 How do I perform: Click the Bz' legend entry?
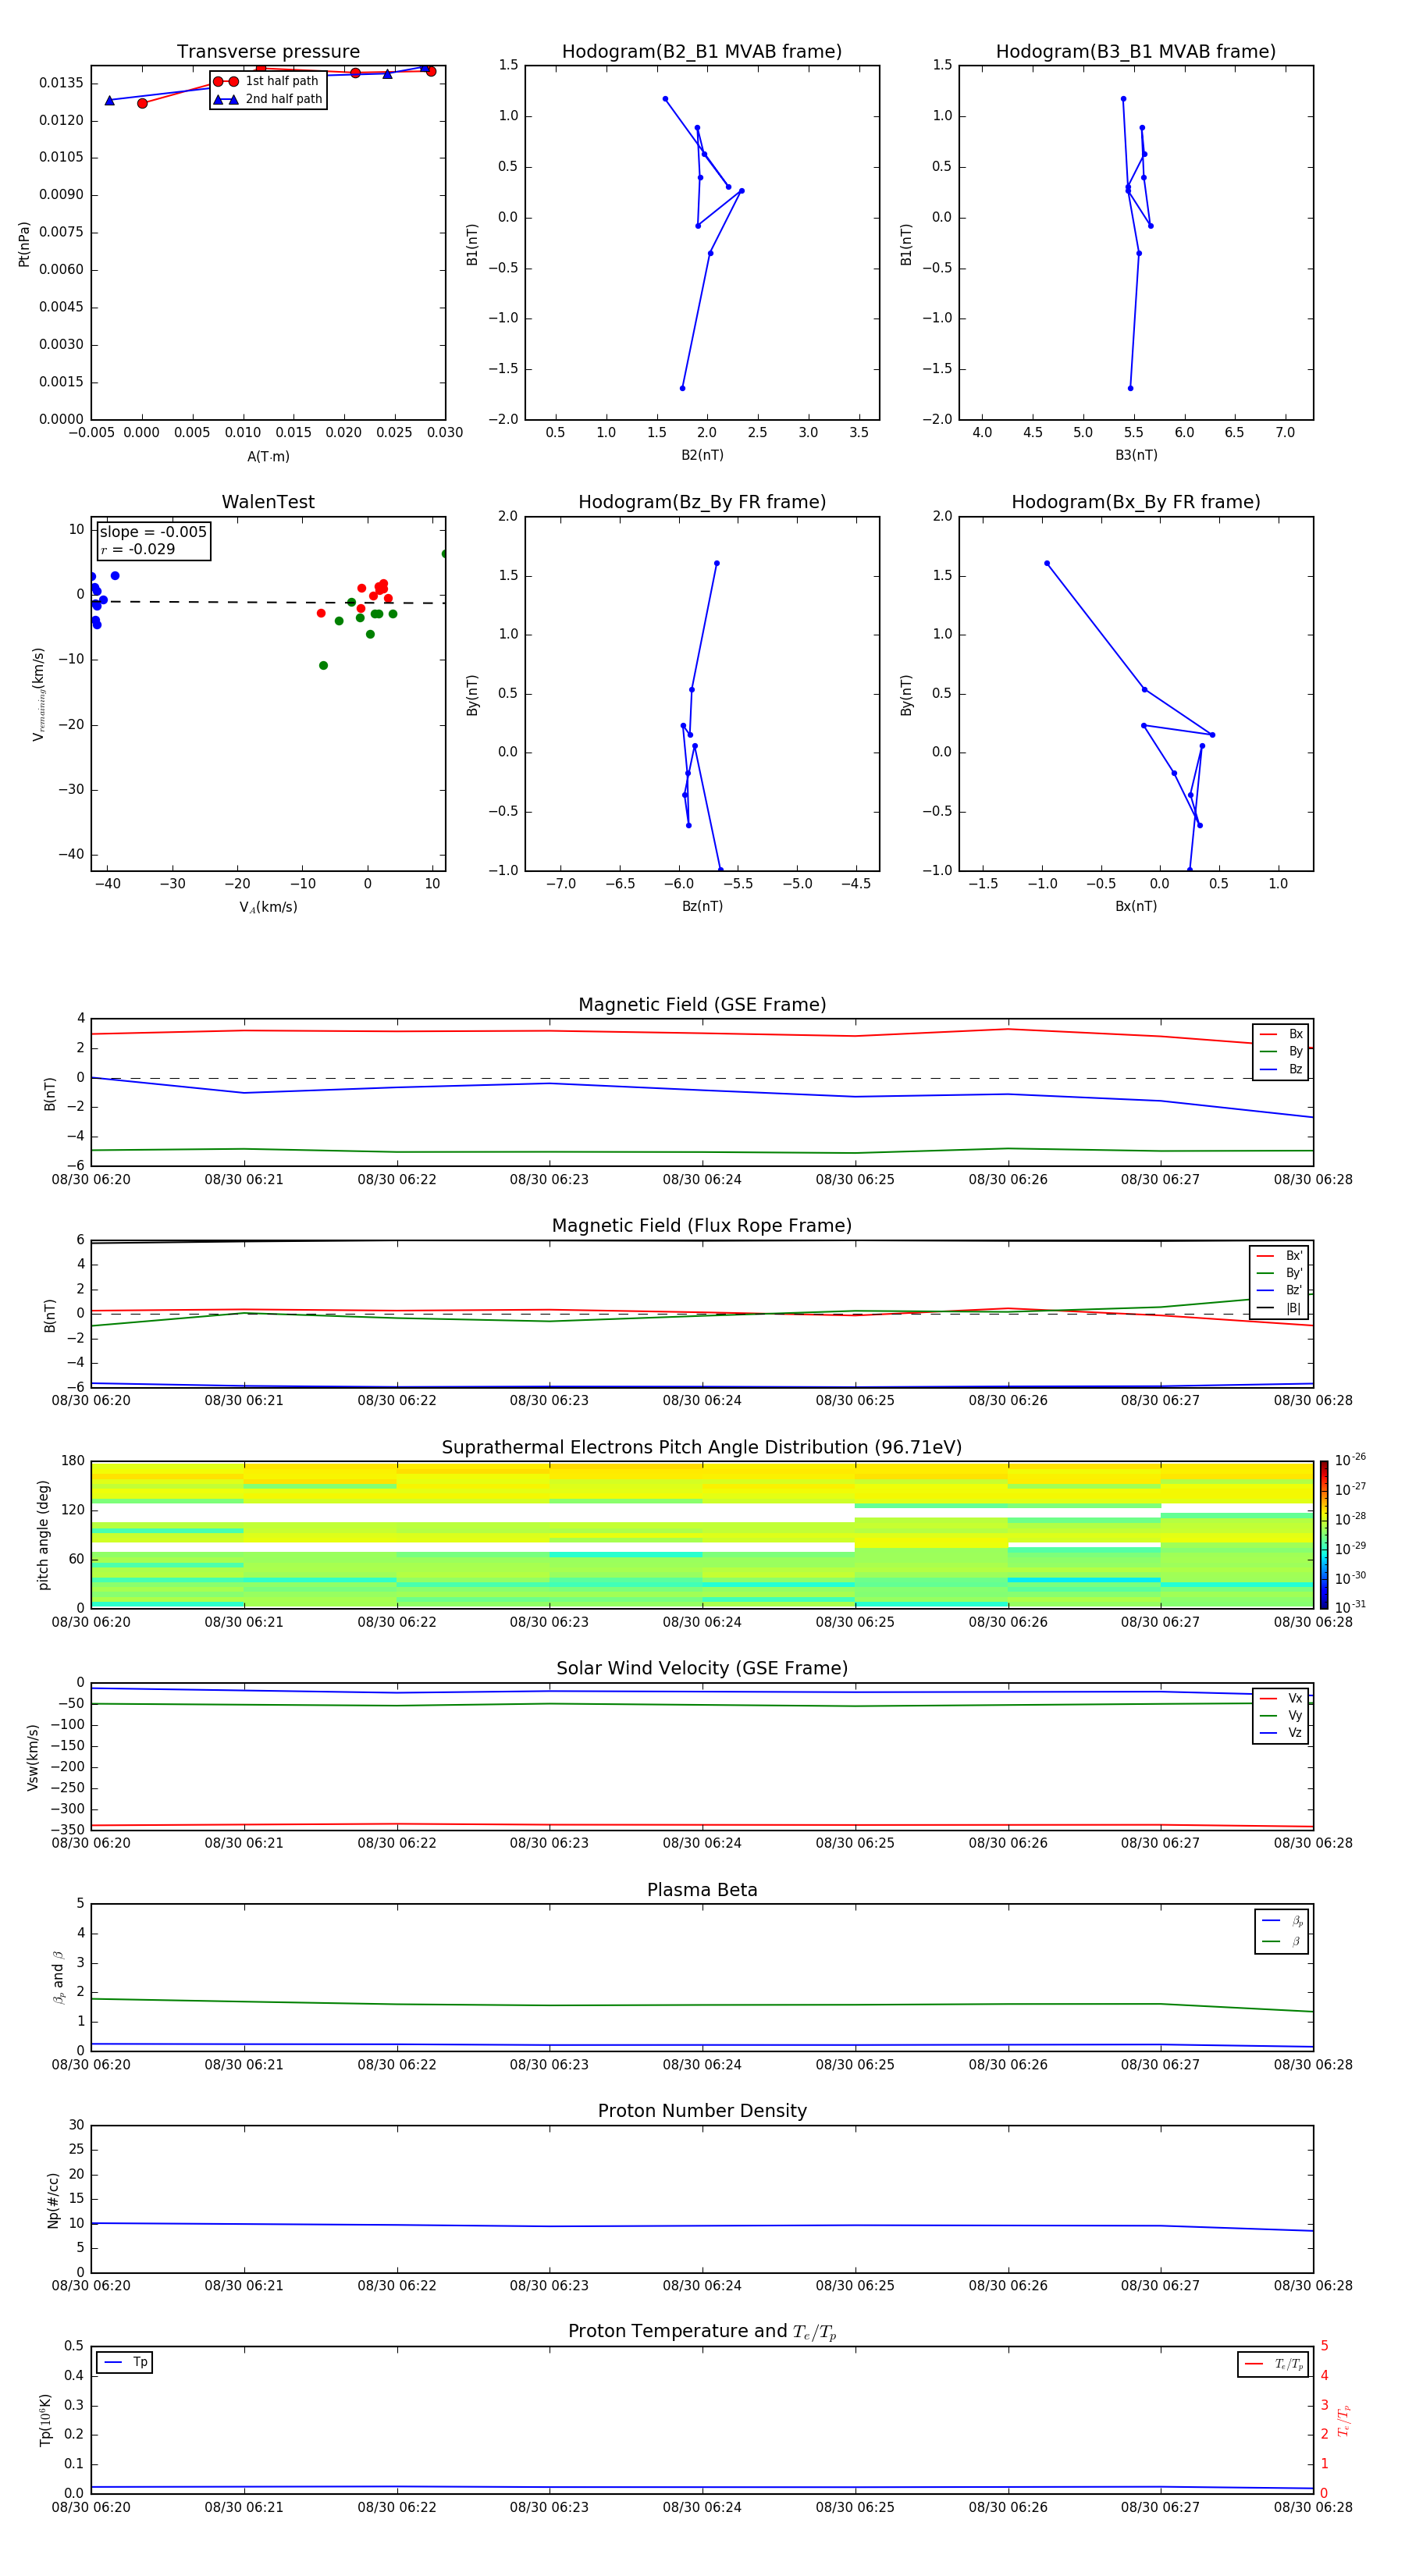[1280, 1290]
